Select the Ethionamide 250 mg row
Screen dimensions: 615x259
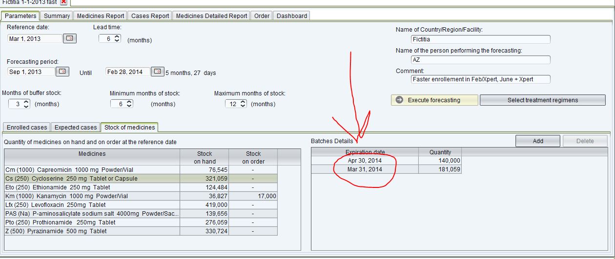point(141,187)
